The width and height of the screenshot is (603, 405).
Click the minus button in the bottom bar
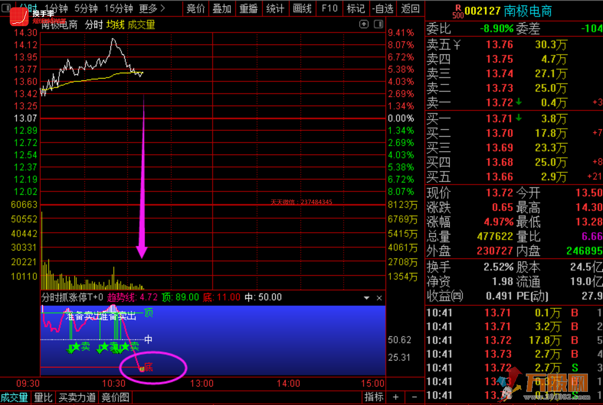click(414, 397)
